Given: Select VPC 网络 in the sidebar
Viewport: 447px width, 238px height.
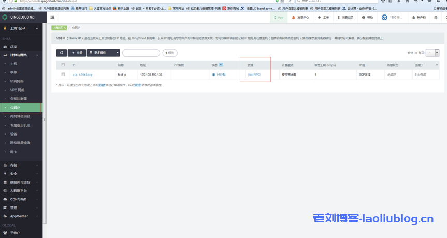Looking at the screenshot, I should pyautogui.click(x=17, y=90).
